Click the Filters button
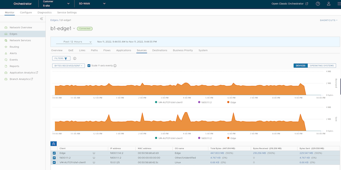 coord(61,58)
